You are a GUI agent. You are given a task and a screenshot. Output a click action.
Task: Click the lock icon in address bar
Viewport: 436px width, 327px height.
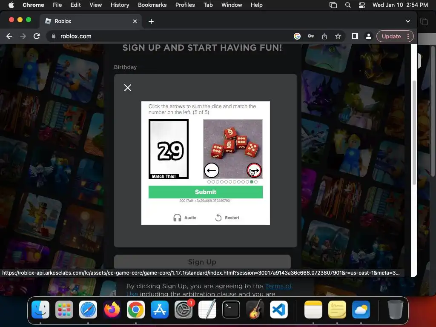[x=54, y=36]
